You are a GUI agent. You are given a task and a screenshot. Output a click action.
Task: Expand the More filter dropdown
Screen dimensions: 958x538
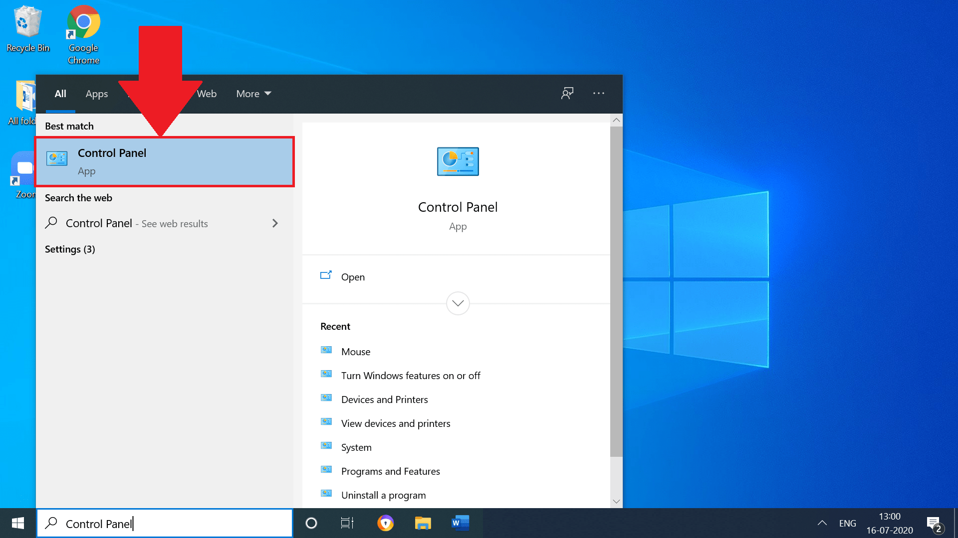pyautogui.click(x=253, y=94)
